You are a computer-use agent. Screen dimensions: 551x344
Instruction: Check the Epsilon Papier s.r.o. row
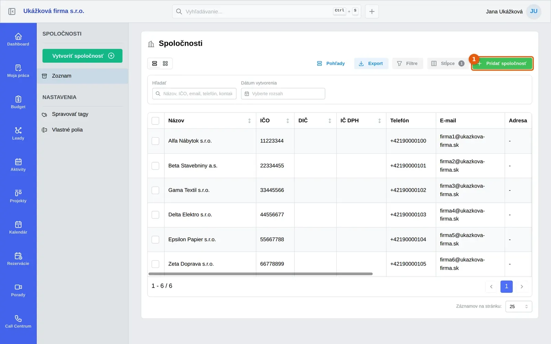coord(155,239)
